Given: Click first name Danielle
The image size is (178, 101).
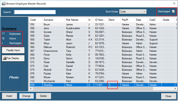Looking at the screenshot, I should click(70, 62).
